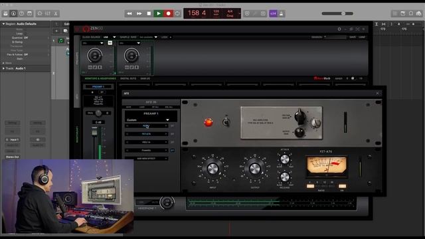Open the List Editors button

click(x=395, y=13)
